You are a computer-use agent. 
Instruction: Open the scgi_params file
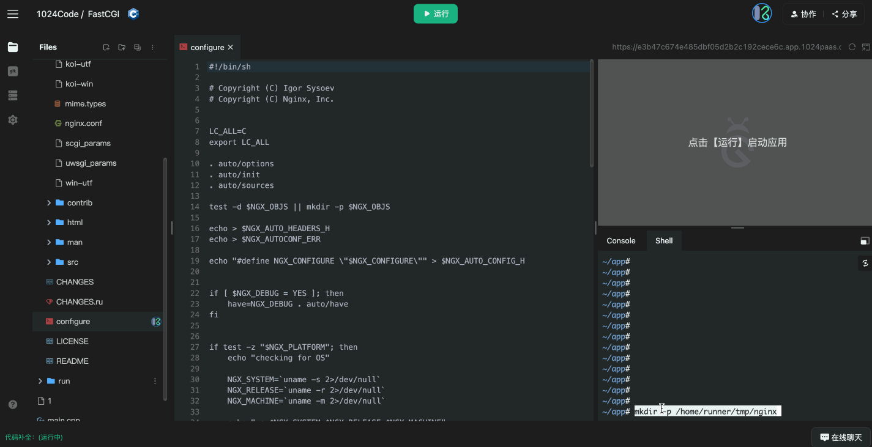point(88,143)
